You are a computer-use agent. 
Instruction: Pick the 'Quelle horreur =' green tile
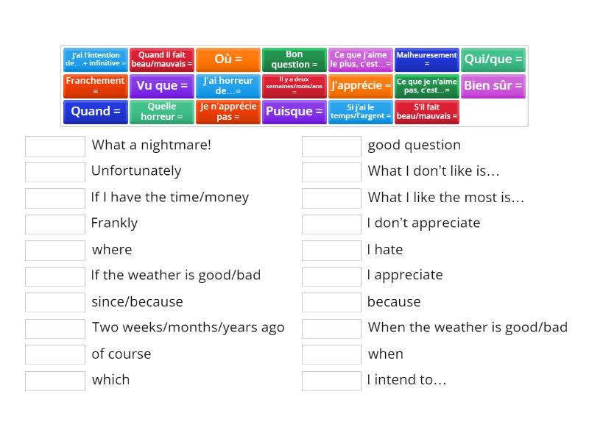[x=162, y=112]
